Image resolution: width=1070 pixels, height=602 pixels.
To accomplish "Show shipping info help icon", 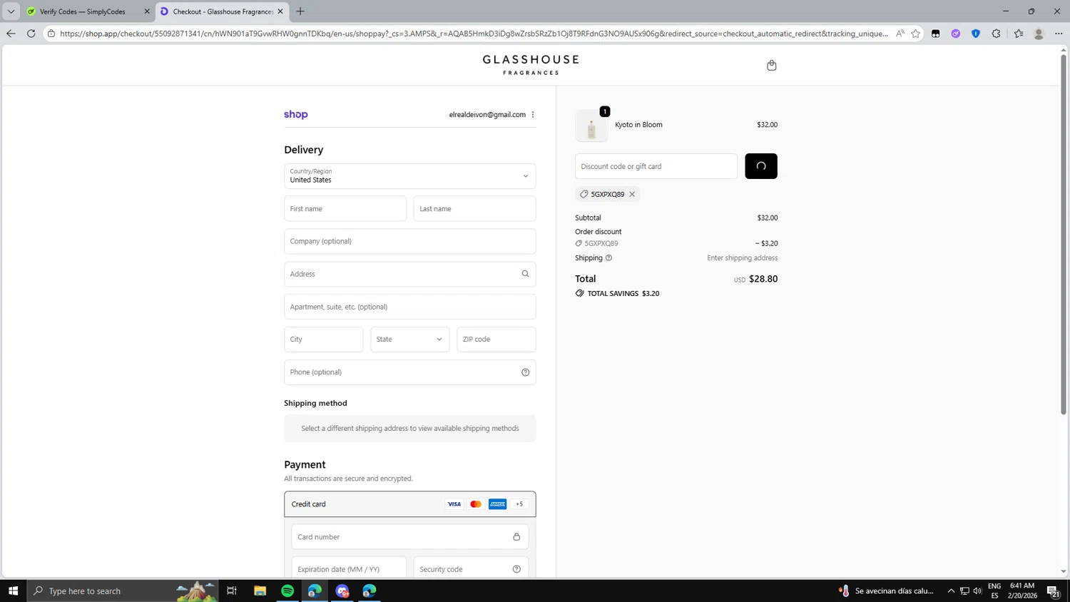I will 608,258.
